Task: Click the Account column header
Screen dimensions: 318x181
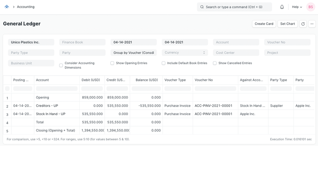Action: click(42, 80)
